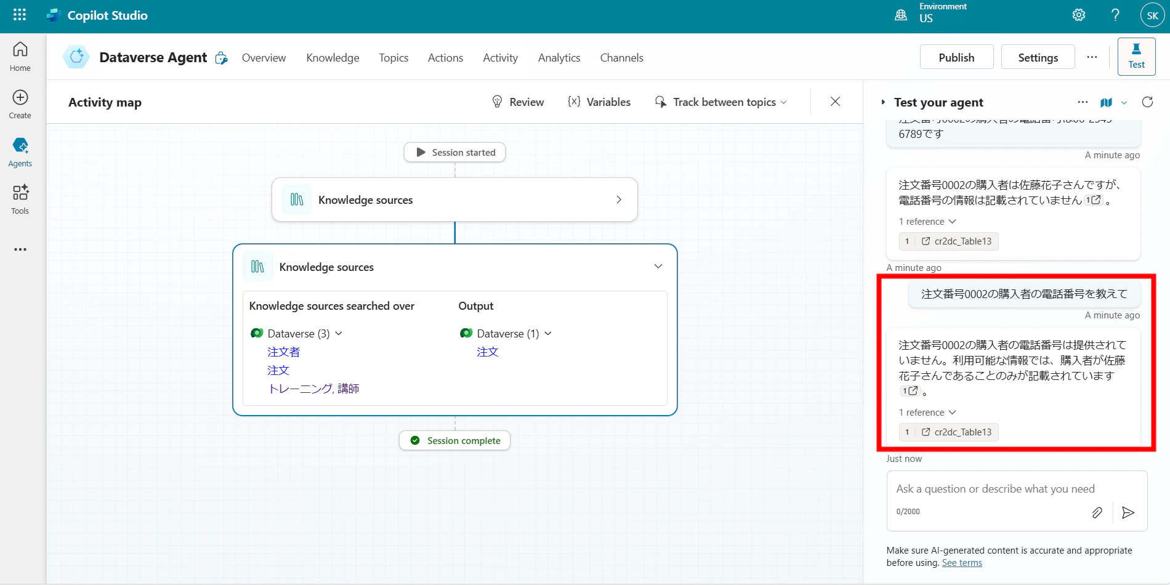Image resolution: width=1170 pixels, height=585 pixels.
Task: Click the Settings button
Action: click(x=1038, y=57)
